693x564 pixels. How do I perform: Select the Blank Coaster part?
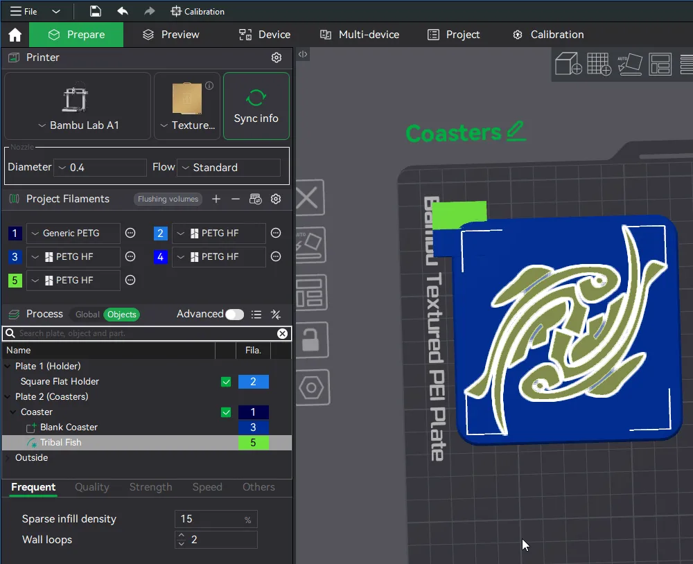[x=69, y=428]
